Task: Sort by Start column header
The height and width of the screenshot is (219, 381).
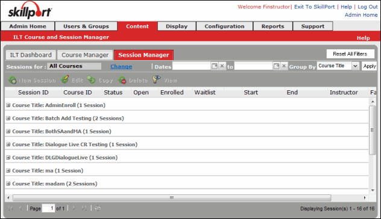Action: pos(251,93)
